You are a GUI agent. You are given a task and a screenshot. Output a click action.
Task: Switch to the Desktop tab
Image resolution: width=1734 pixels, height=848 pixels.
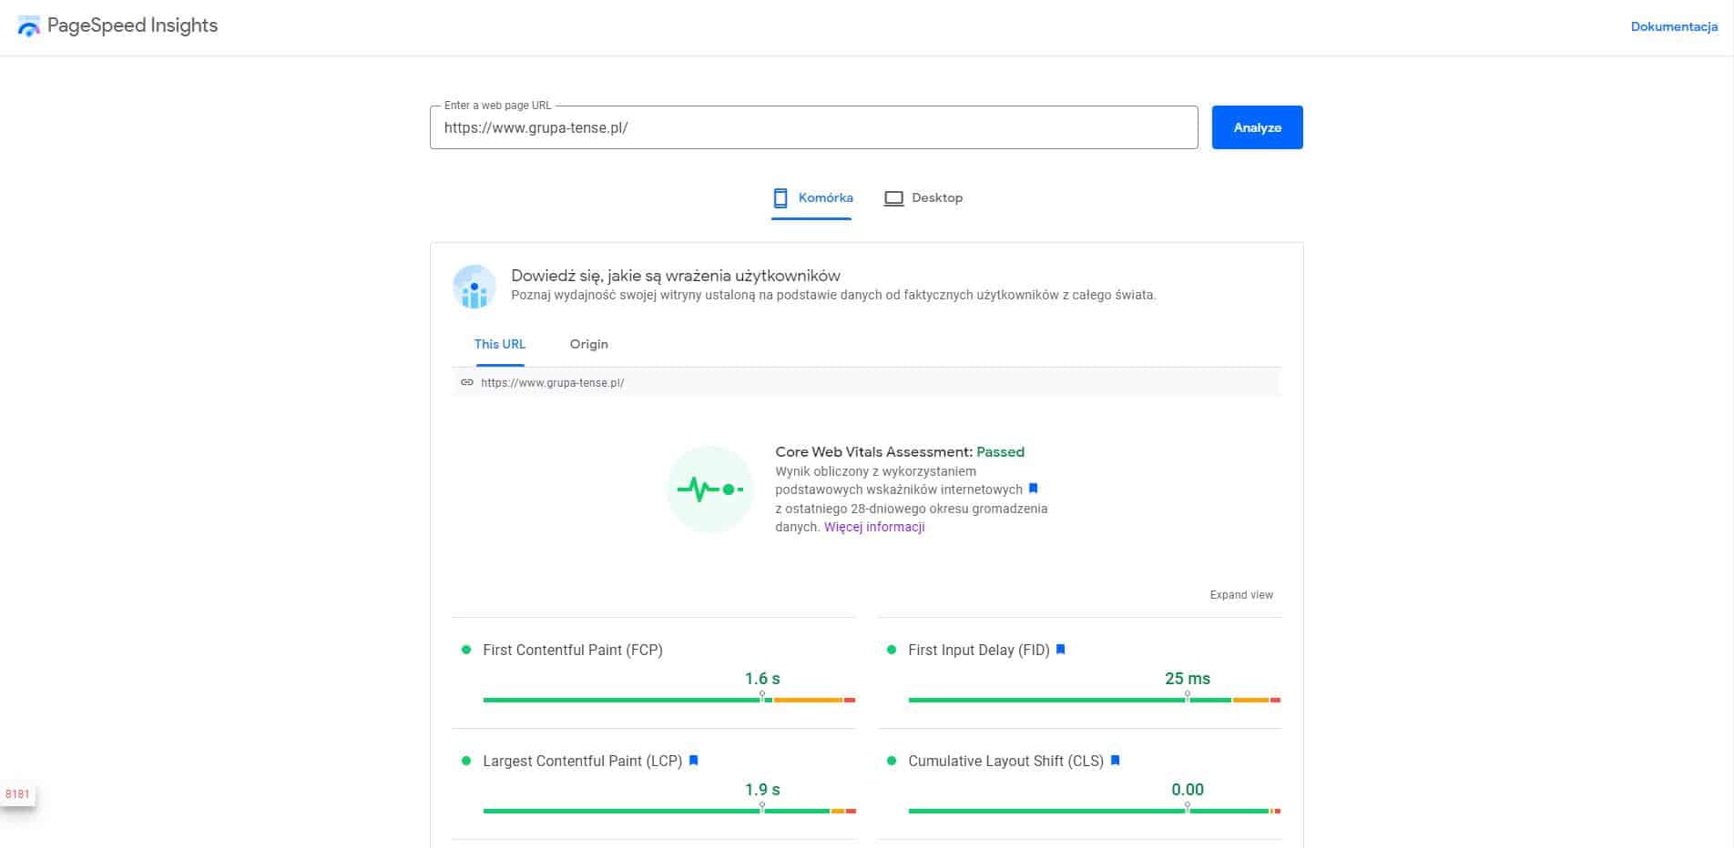tap(923, 198)
